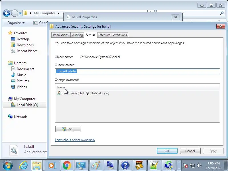The width and height of the screenshot is (228, 171).
Task: Click in the Current owner TrustedInstaller field
Action: click(137, 71)
